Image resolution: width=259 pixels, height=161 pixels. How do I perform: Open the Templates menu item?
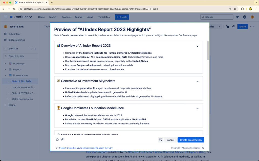(x=104, y=17)
